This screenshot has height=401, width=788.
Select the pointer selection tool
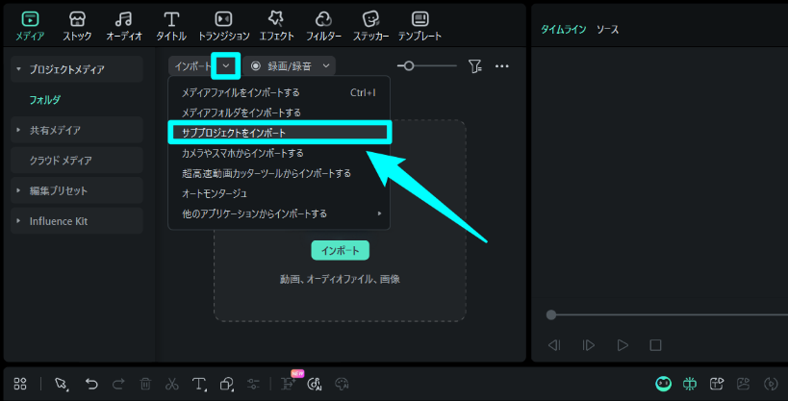tap(61, 384)
